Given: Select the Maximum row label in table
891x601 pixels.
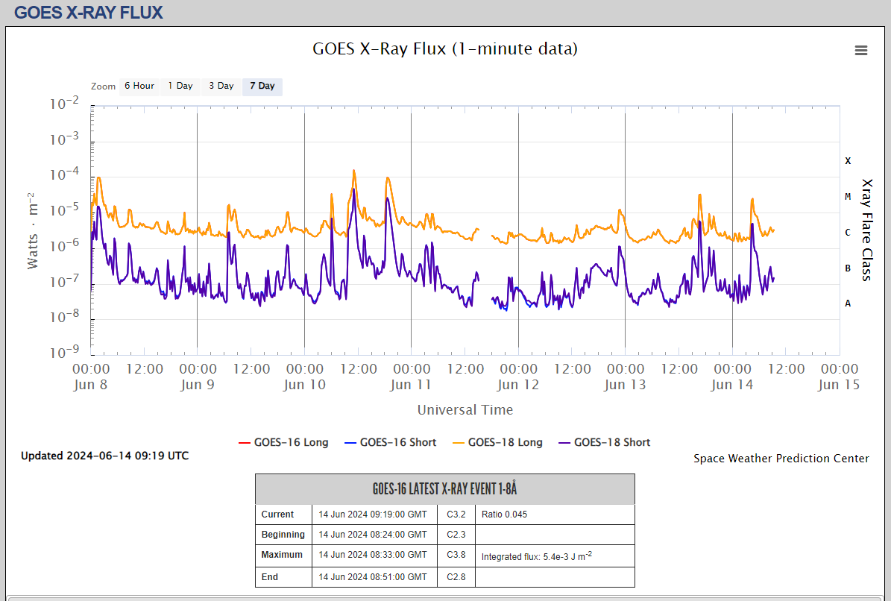Looking at the screenshot, I should 282,555.
